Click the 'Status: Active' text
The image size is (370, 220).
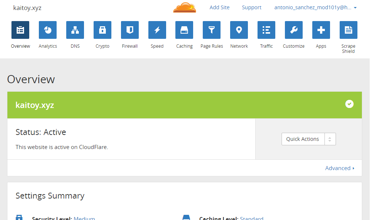click(41, 132)
